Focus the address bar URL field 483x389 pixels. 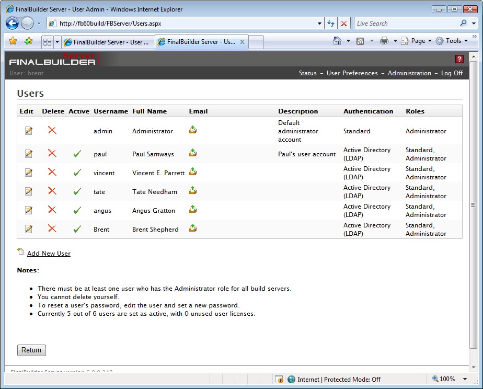click(x=185, y=24)
